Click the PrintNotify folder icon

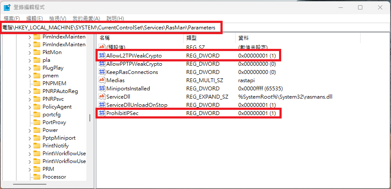click(x=37, y=146)
